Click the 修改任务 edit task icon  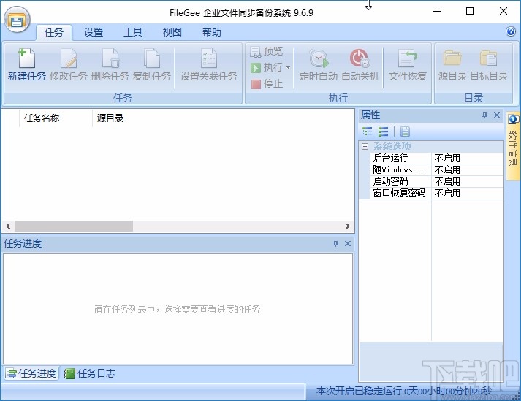(x=69, y=65)
